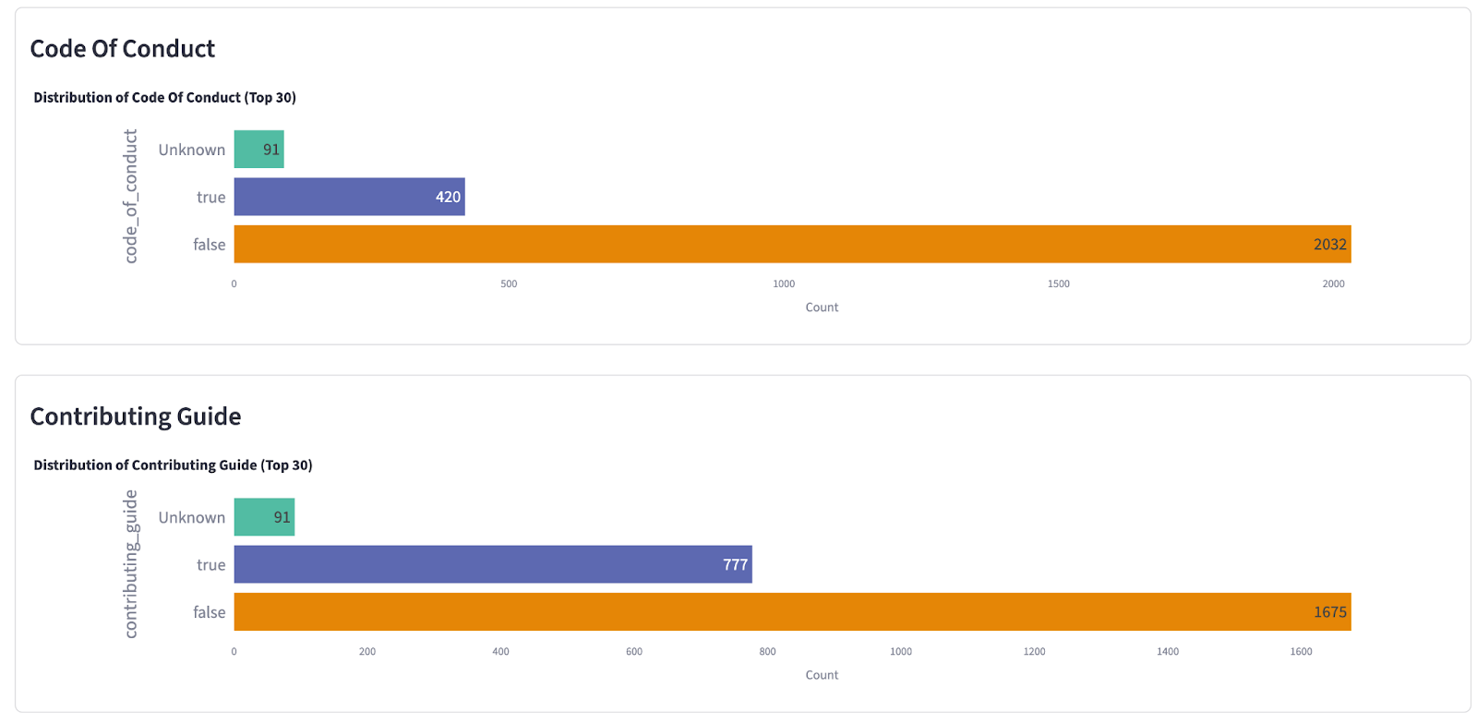Click the 1500 tick on the x-axis

tap(1059, 284)
